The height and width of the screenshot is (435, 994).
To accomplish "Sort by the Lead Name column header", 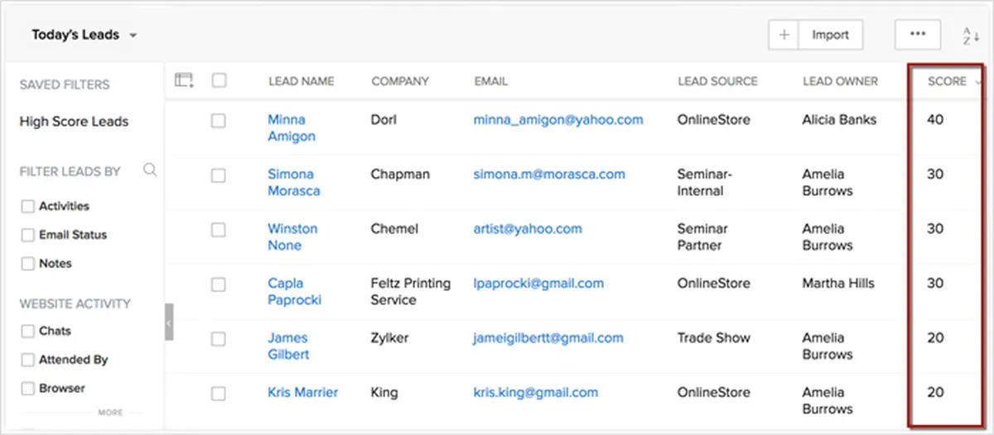I will click(x=301, y=81).
